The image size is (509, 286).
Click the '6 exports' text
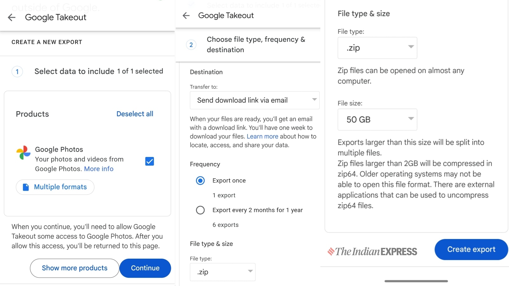pos(226,225)
